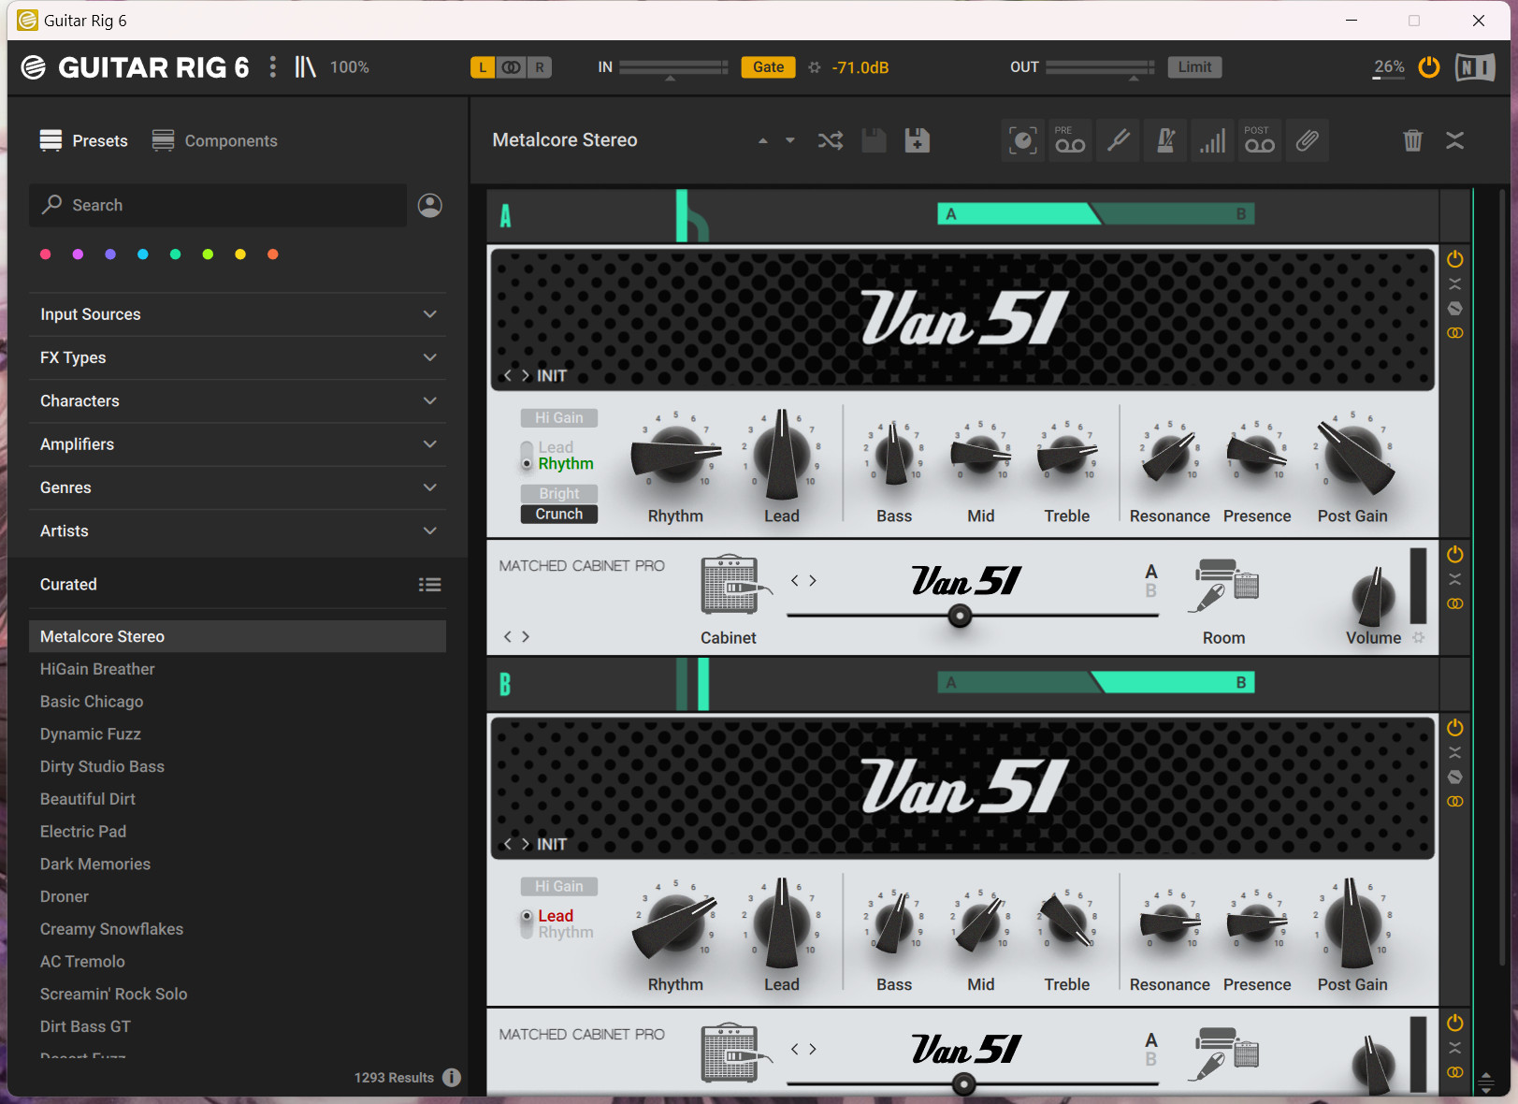This screenshot has width=1518, height=1104.
Task: Toggle the noise Gate
Action: click(768, 67)
